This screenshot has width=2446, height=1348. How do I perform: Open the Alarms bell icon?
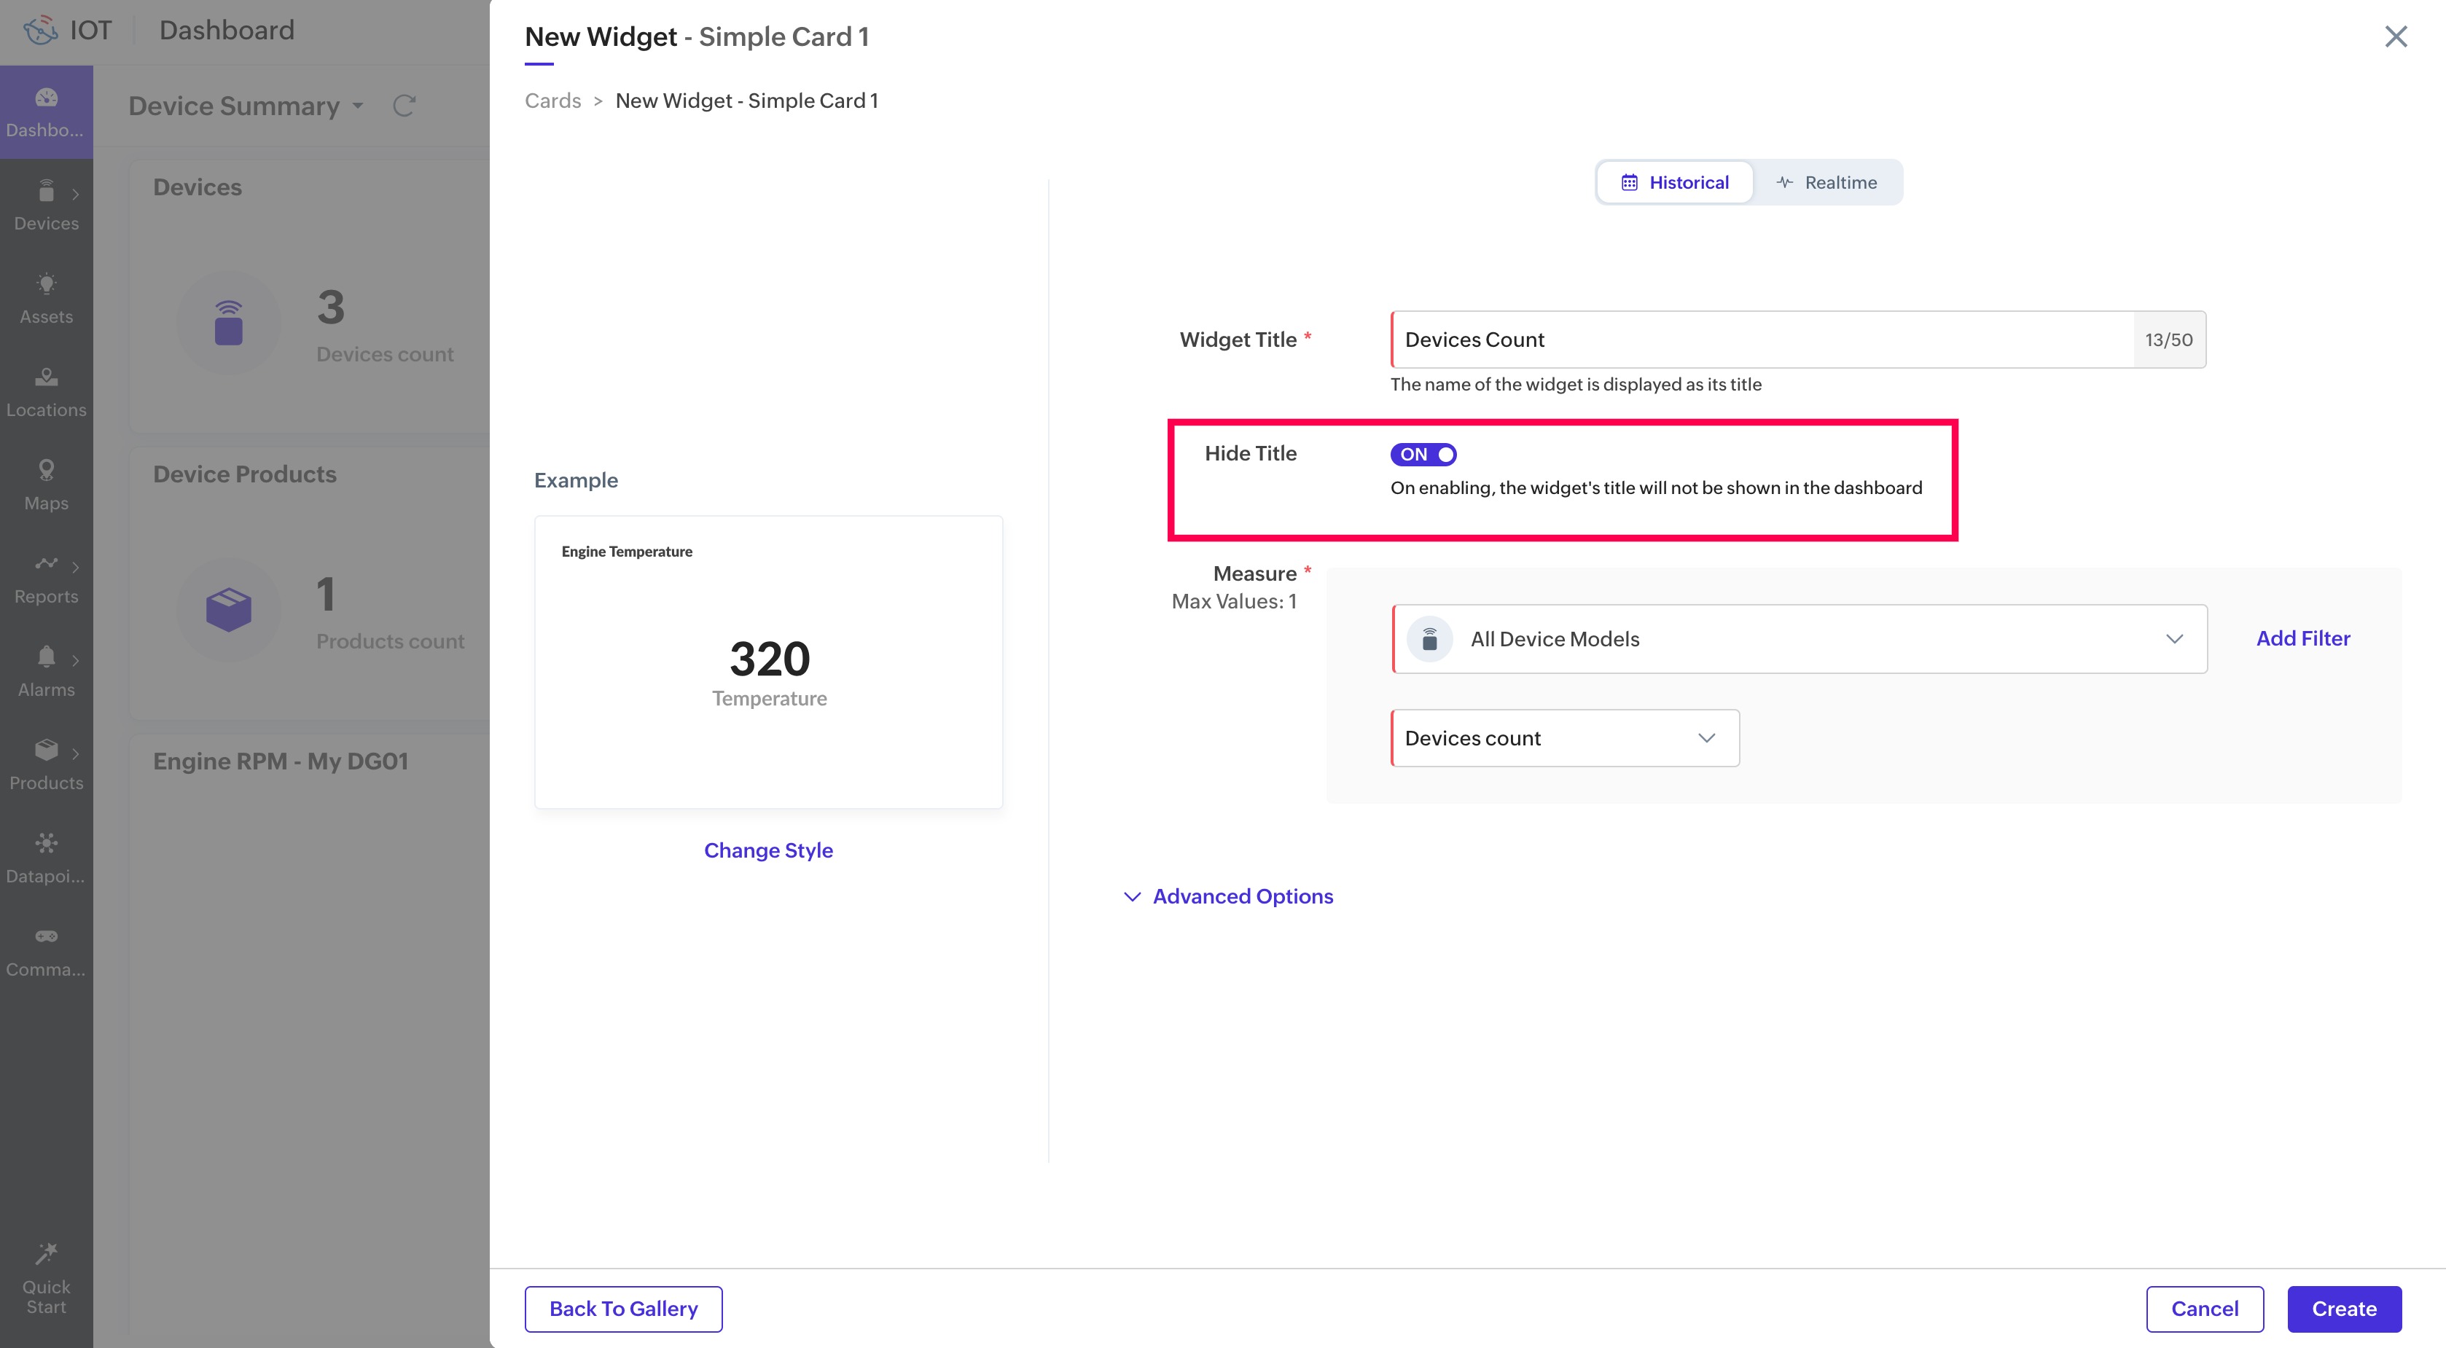pos(46,657)
